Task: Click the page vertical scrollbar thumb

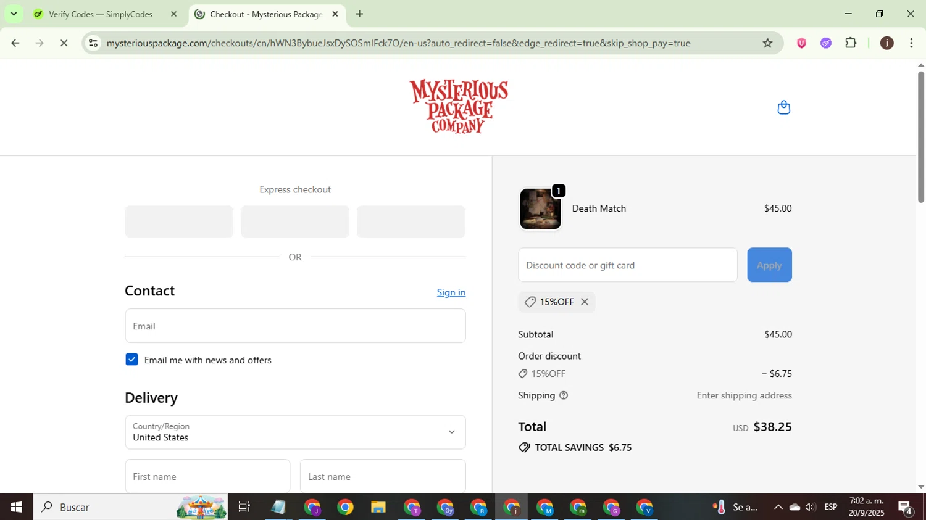Action: point(920,137)
